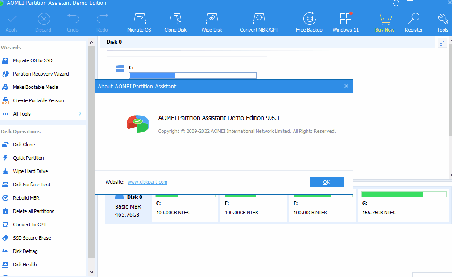Toggle the disk view layout icon
This screenshot has width=452, height=277.
442,43
